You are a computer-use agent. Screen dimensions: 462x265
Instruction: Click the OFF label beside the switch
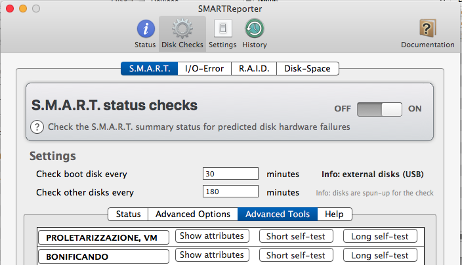click(x=343, y=109)
